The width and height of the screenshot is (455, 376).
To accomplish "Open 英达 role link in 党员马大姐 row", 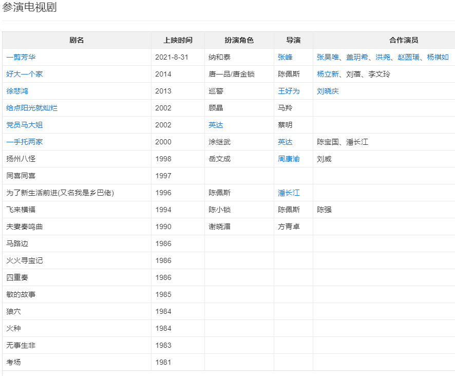I will pyautogui.click(x=216, y=125).
